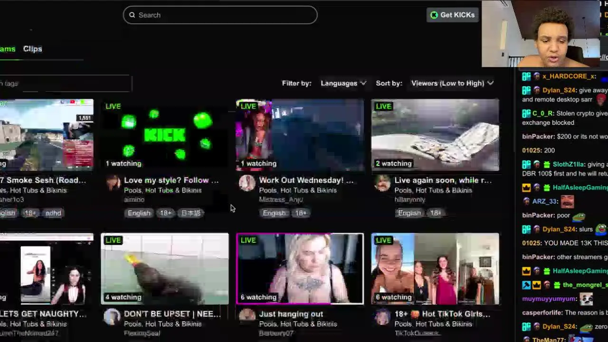
Task: Click the adhd tag
Action: pos(53,213)
